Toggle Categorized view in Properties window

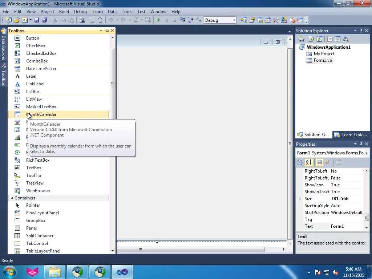(300, 162)
